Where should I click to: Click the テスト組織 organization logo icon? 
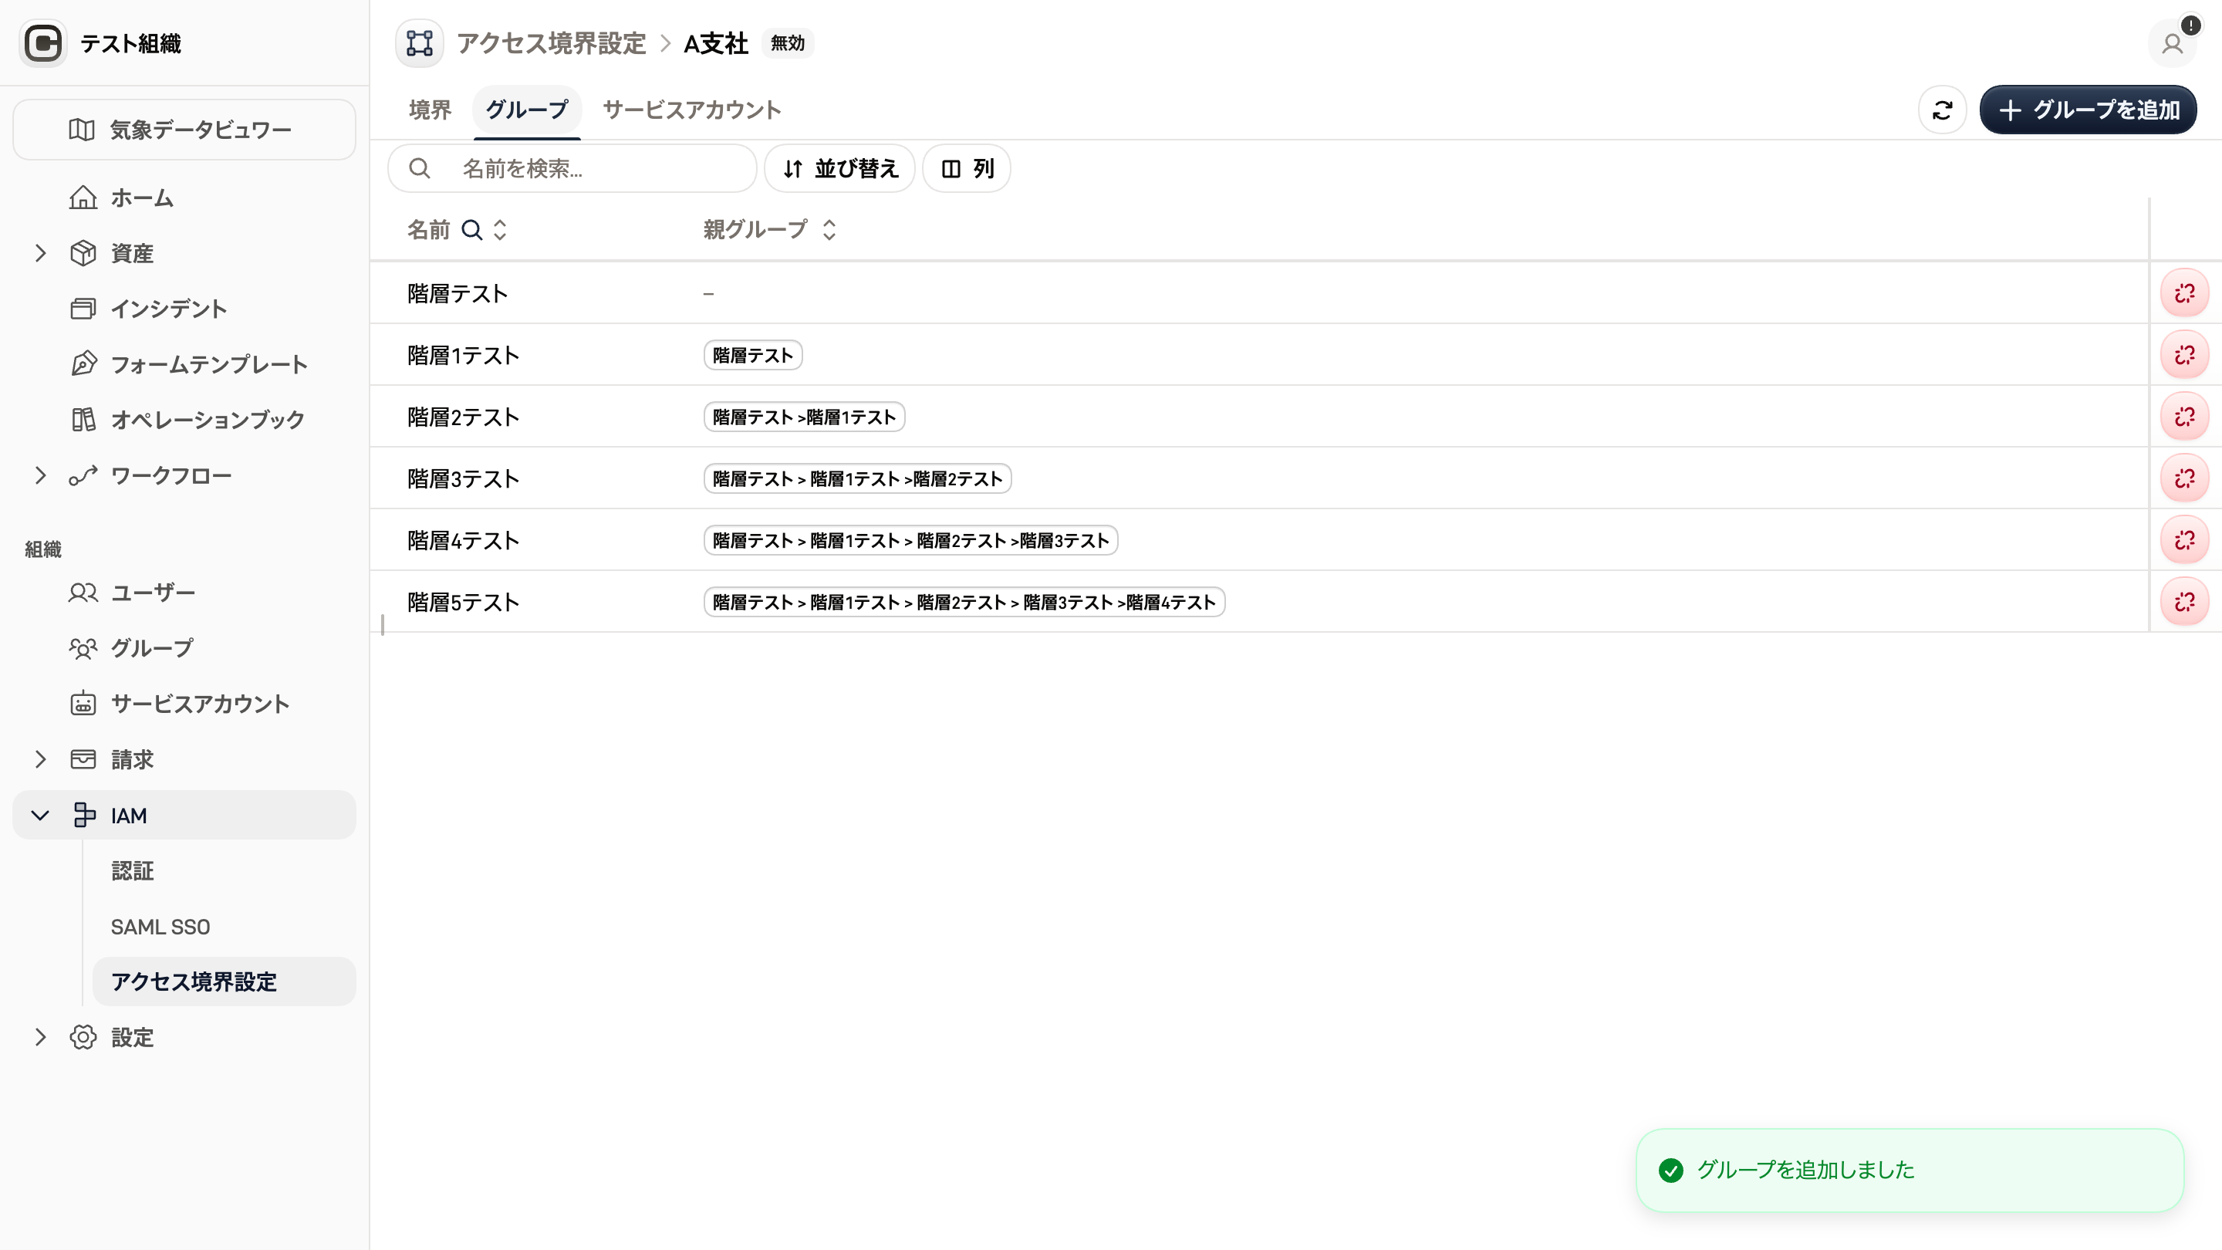tap(42, 43)
